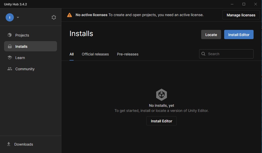Select Installs in the sidebar

pos(30,46)
